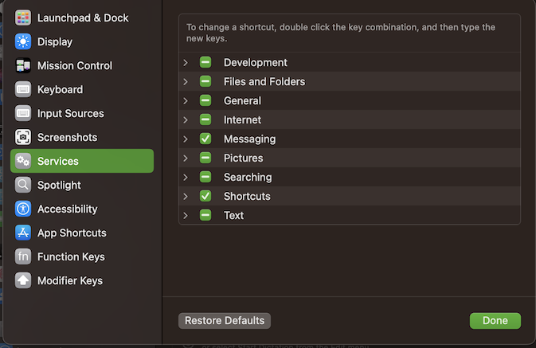536x348 pixels.
Task: Click the Display sun icon
Action: click(23, 41)
